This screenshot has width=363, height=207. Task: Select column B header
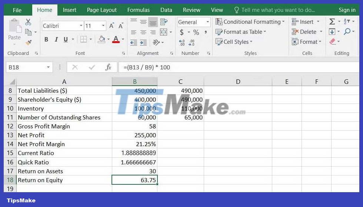point(135,82)
